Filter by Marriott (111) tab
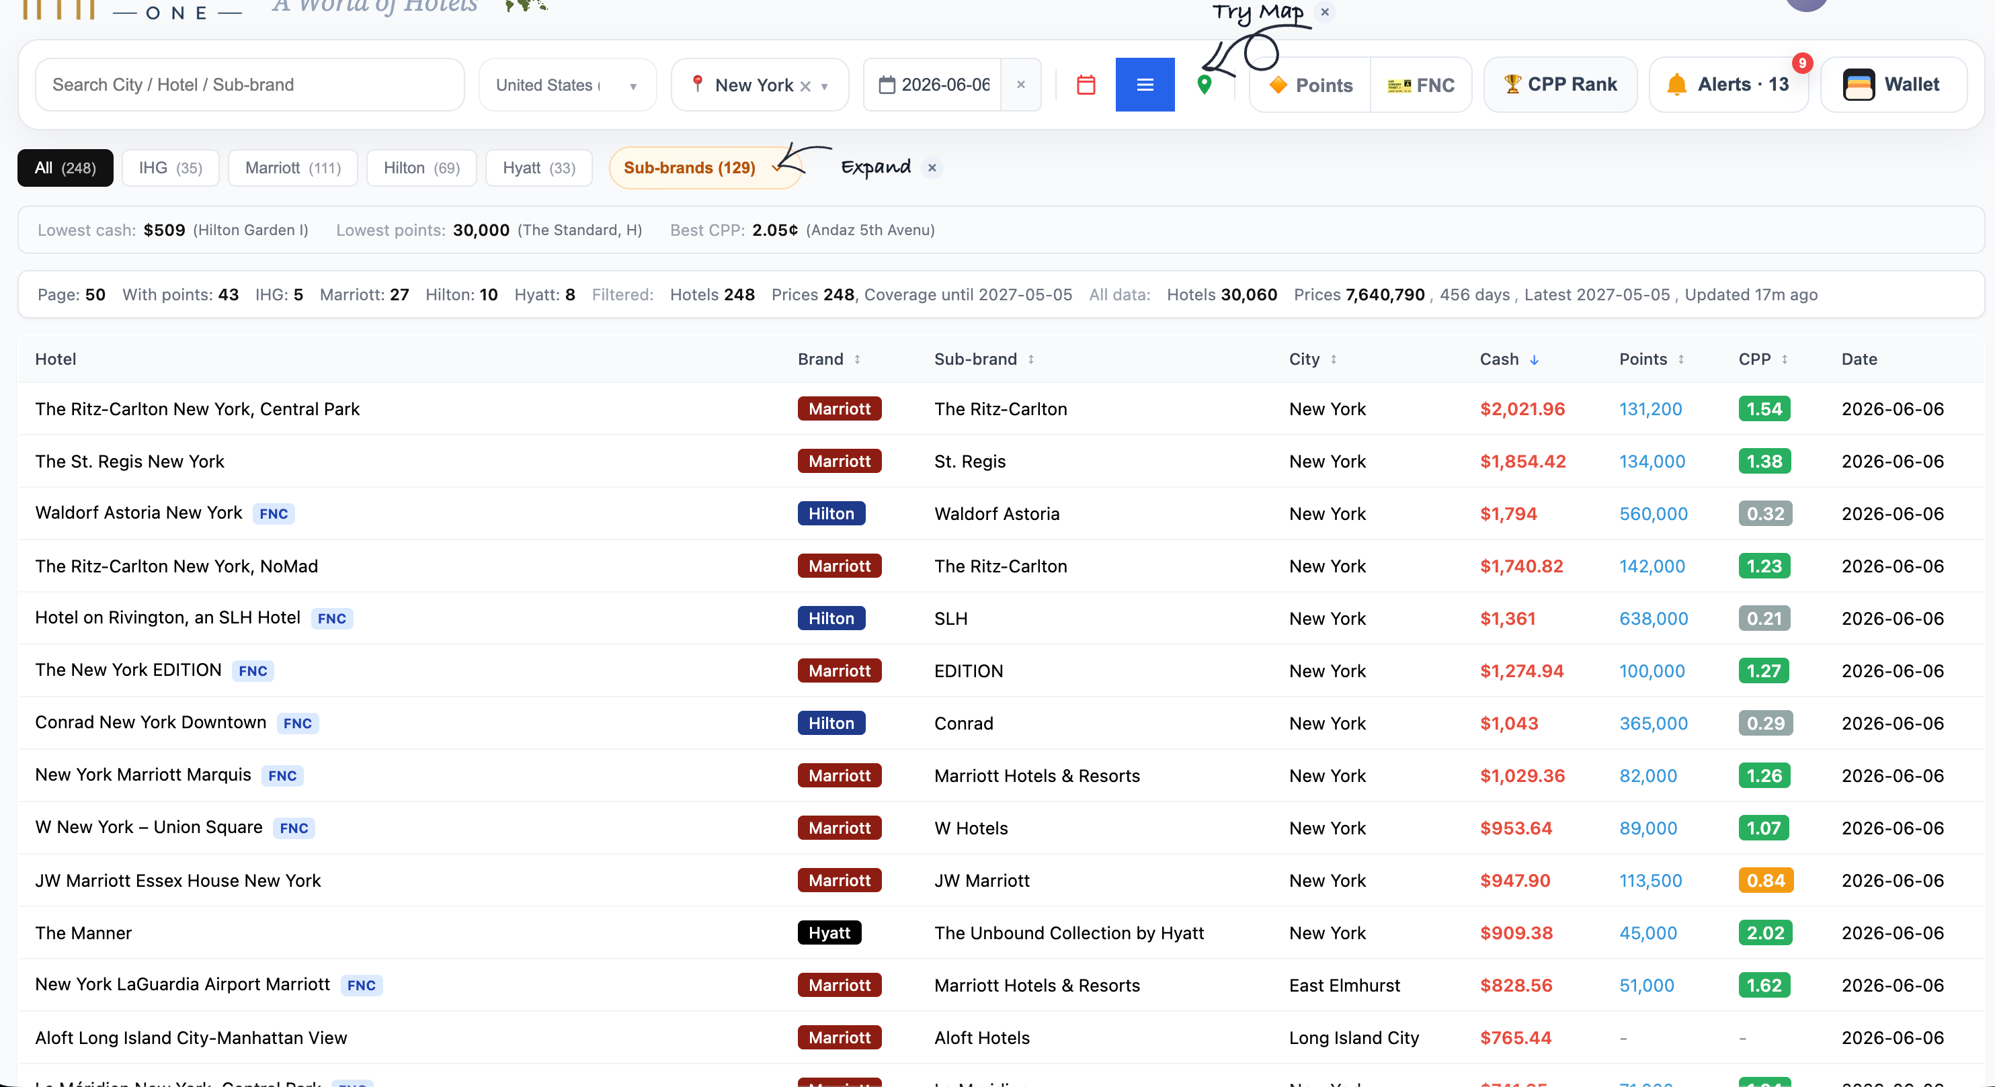Image resolution: width=1995 pixels, height=1087 pixels. [293, 167]
